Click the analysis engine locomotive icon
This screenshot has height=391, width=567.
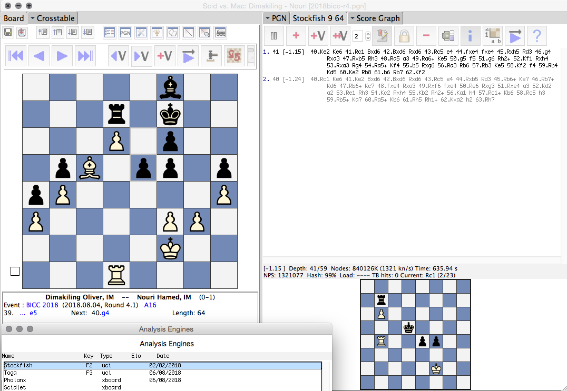pyautogui.click(x=220, y=33)
